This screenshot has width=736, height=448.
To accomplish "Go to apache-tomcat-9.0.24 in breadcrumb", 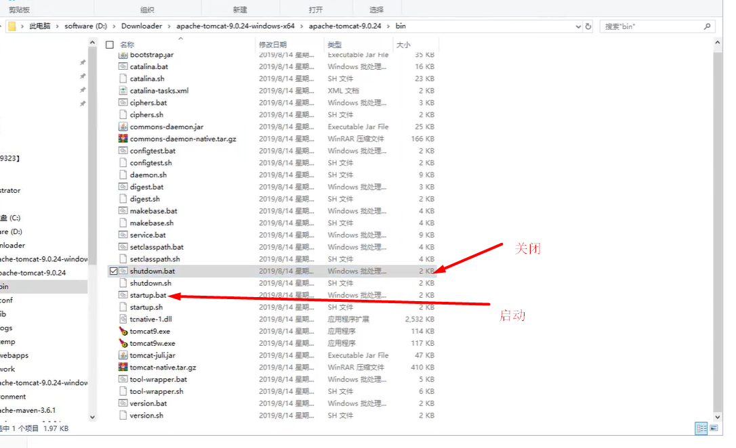I will [345, 26].
